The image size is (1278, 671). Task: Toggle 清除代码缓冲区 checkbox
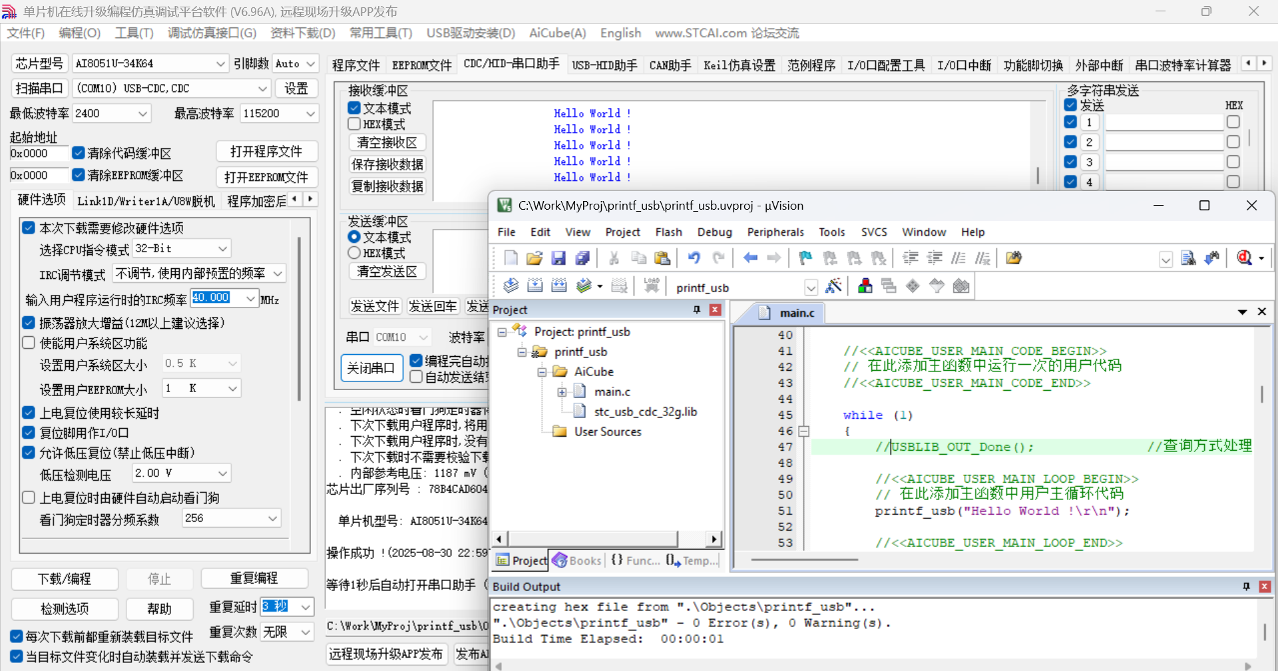[79, 153]
